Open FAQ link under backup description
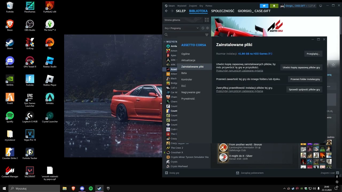The width and height of the screenshot is (342, 192). click(x=240, y=71)
